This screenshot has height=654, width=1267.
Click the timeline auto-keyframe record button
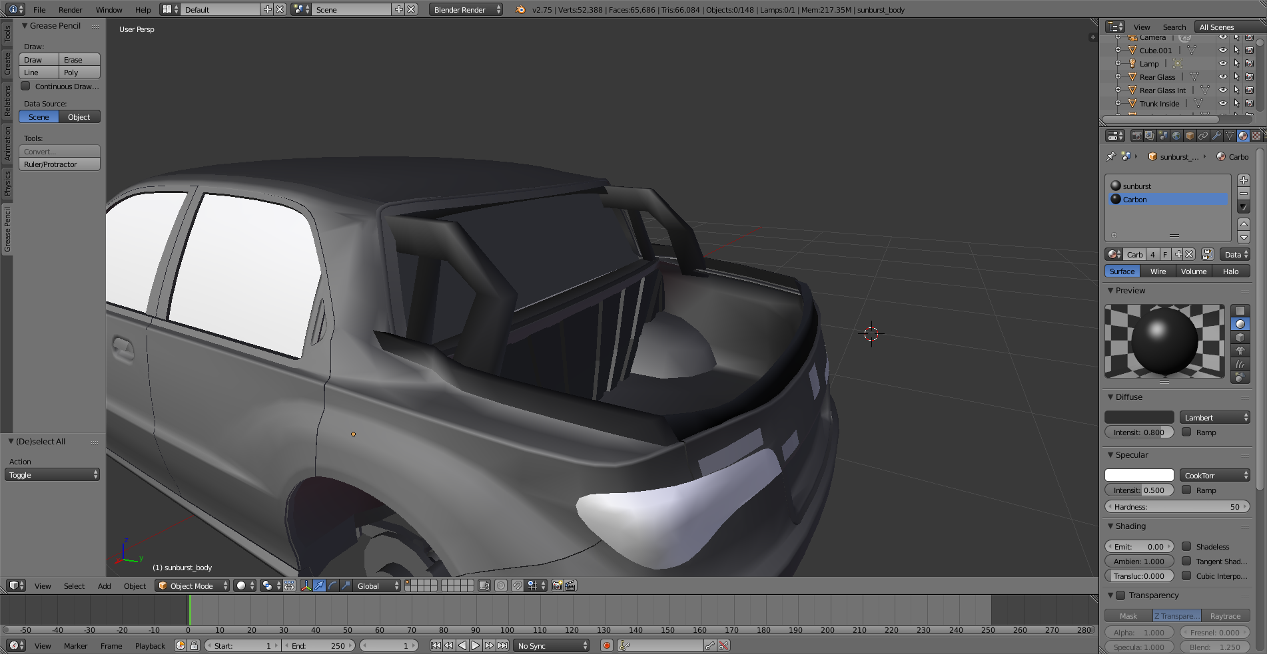pos(606,645)
